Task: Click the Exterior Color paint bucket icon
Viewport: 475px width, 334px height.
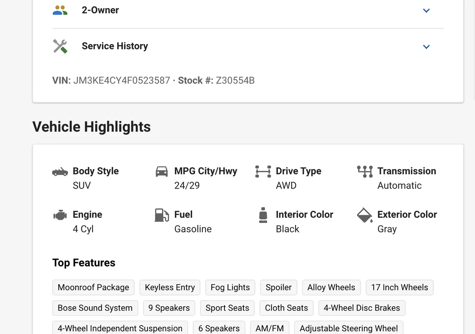Action: pyautogui.click(x=364, y=215)
